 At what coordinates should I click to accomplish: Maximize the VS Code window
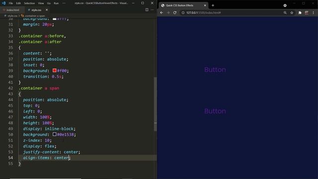click(x=143, y=3)
